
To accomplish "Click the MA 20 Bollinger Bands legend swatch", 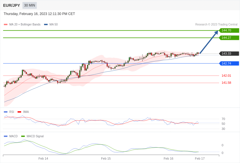I will [6, 25].
